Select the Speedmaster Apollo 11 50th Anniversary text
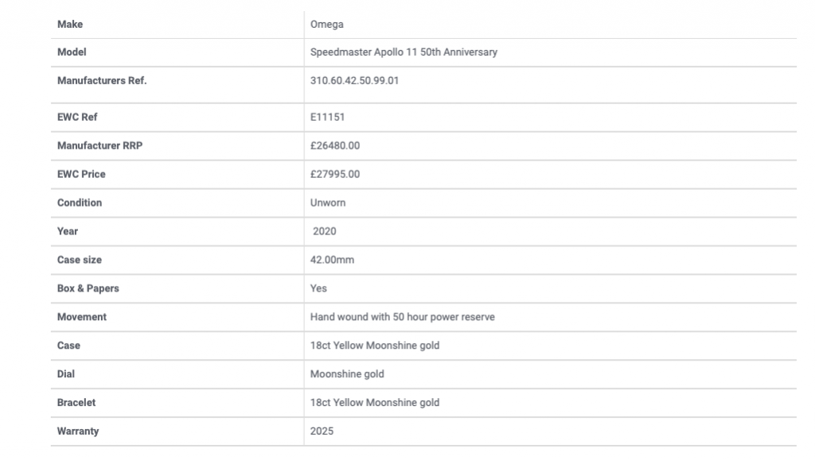Screen dimensions: 815x460 pos(404,52)
